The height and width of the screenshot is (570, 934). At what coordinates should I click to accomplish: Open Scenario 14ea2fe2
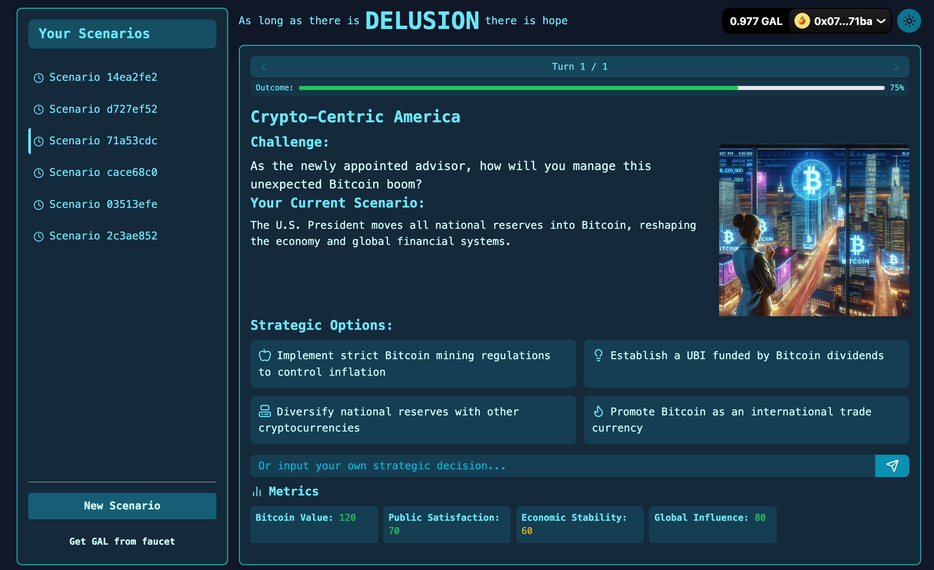(122, 77)
